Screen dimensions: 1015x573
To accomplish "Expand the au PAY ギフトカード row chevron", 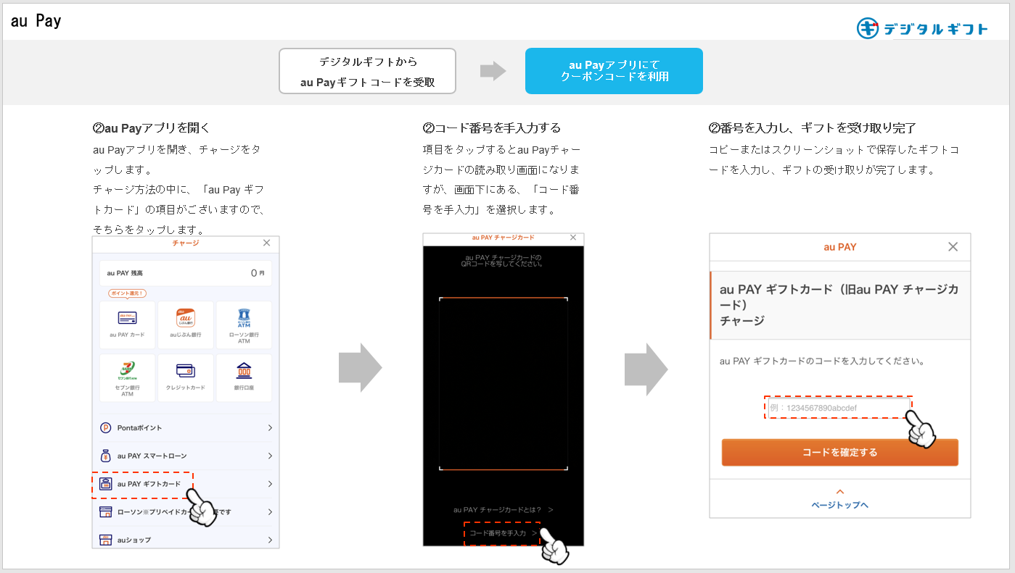I will [x=270, y=484].
